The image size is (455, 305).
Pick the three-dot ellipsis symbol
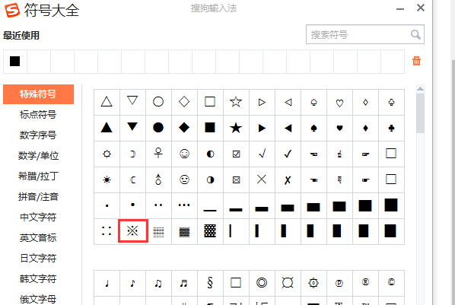click(184, 205)
